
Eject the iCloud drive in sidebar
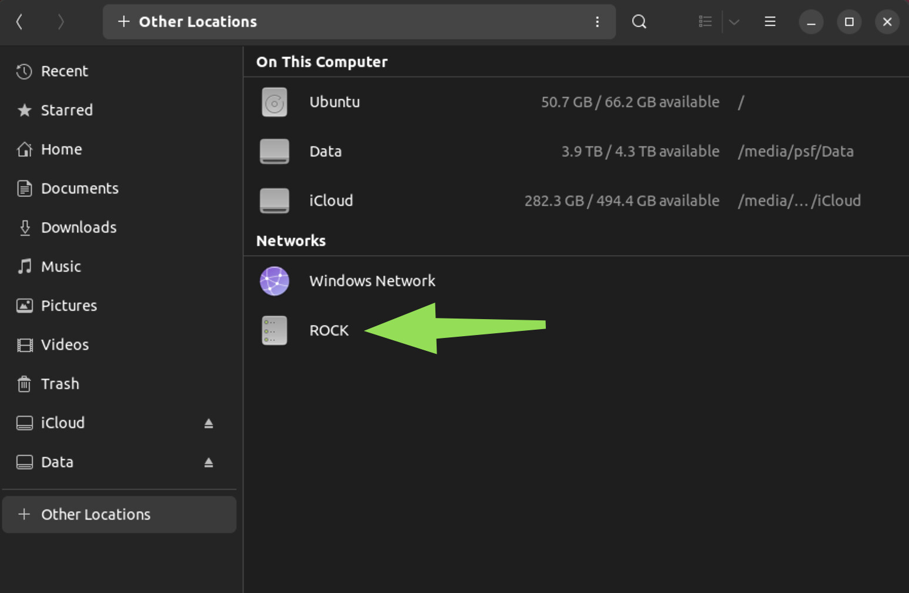tap(209, 423)
